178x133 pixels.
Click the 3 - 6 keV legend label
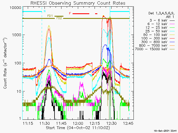158,21
